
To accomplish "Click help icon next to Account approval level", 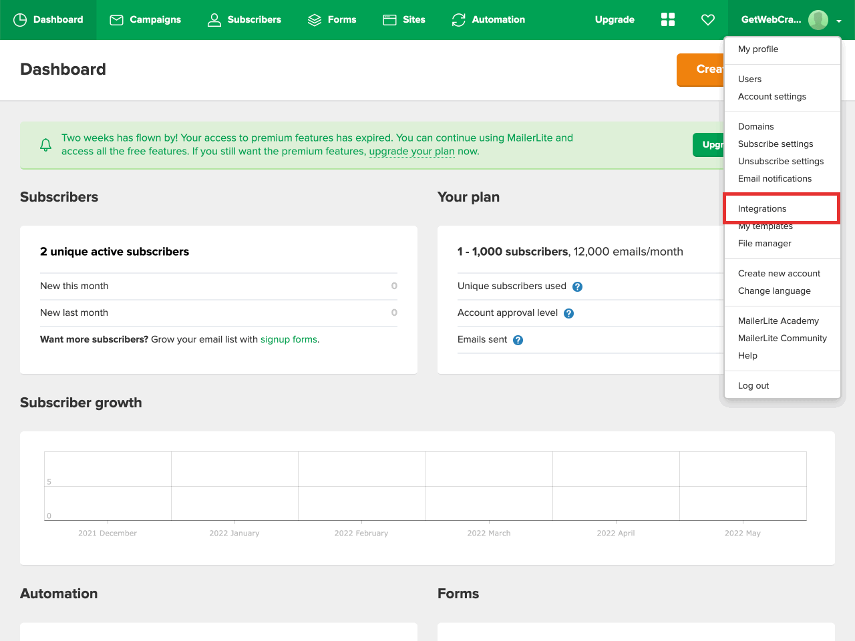I will point(569,313).
